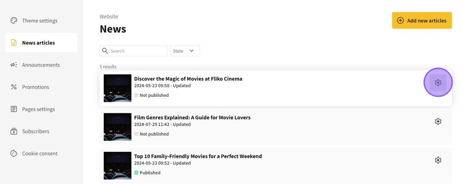The height and width of the screenshot is (184, 463).
Task: Click thumbnail of Film Genres Explained article
Action: point(117,127)
